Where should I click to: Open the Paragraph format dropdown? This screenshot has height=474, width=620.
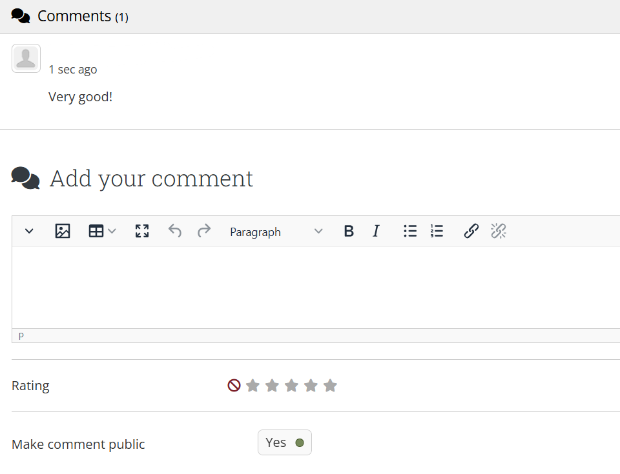tap(276, 232)
